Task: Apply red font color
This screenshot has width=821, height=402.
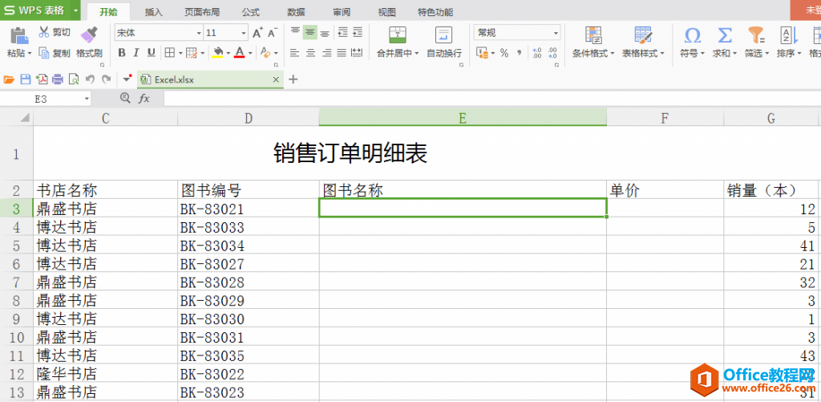Action: [240, 52]
